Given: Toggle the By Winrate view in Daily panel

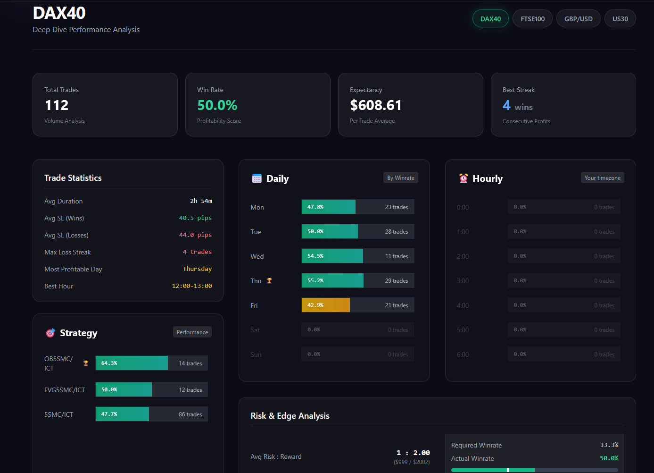Looking at the screenshot, I should (x=400, y=177).
